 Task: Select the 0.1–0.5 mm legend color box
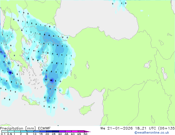click(x=5, y=131)
